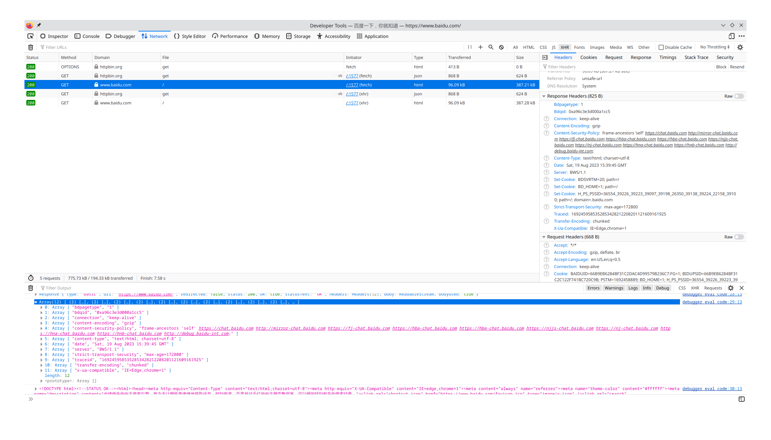The width and height of the screenshot is (771, 440).
Task: Click the element picker icon
Action: point(30,36)
